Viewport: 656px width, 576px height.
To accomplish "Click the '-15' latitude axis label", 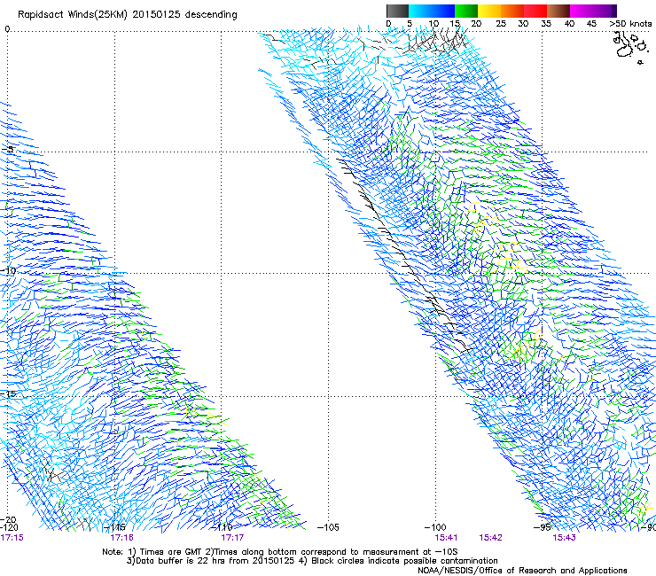I will click(x=8, y=393).
